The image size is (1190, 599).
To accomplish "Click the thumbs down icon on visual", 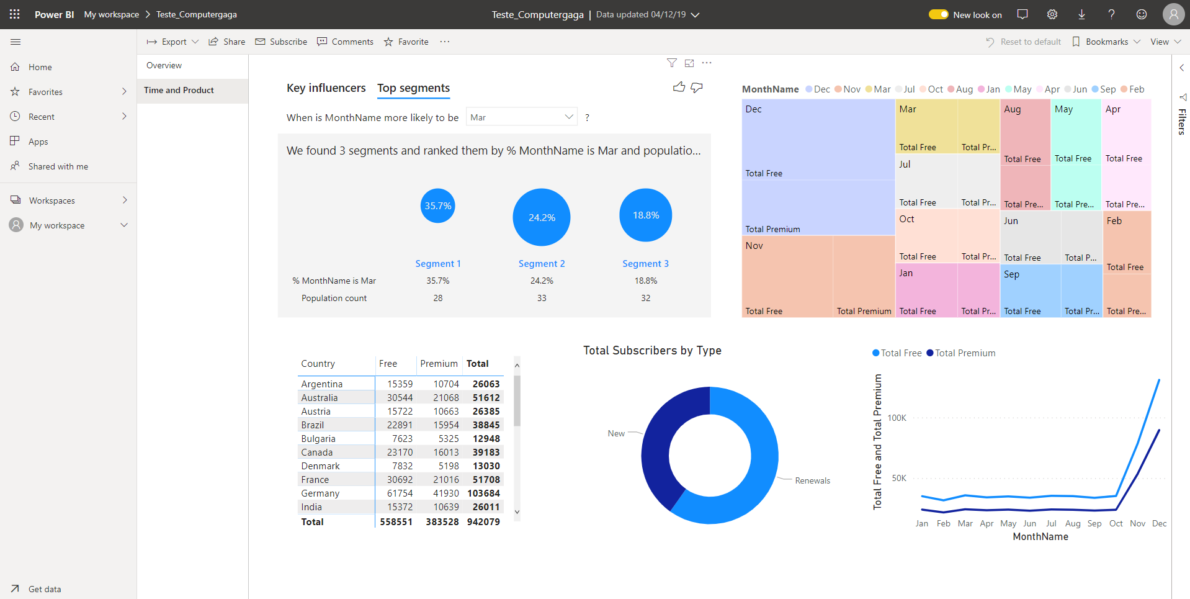I will point(697,88).
